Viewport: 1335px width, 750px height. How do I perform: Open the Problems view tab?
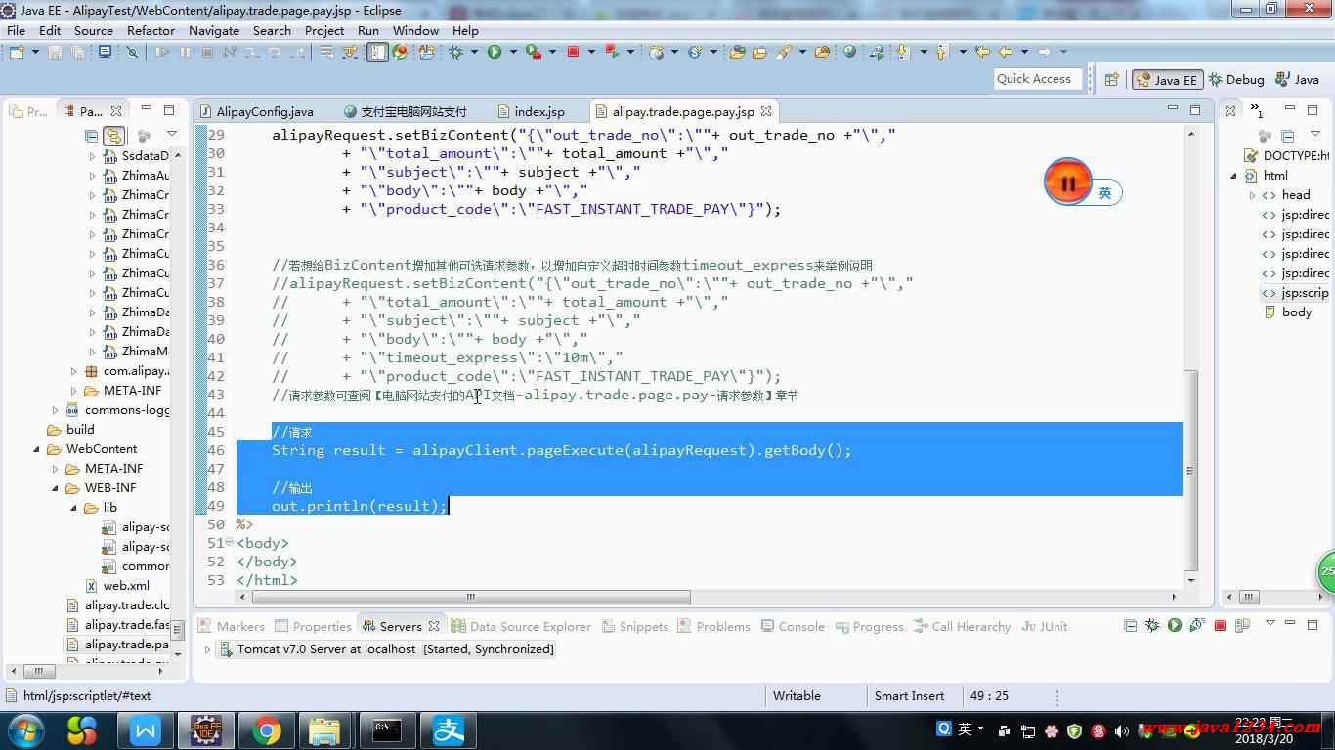(713, 626)
